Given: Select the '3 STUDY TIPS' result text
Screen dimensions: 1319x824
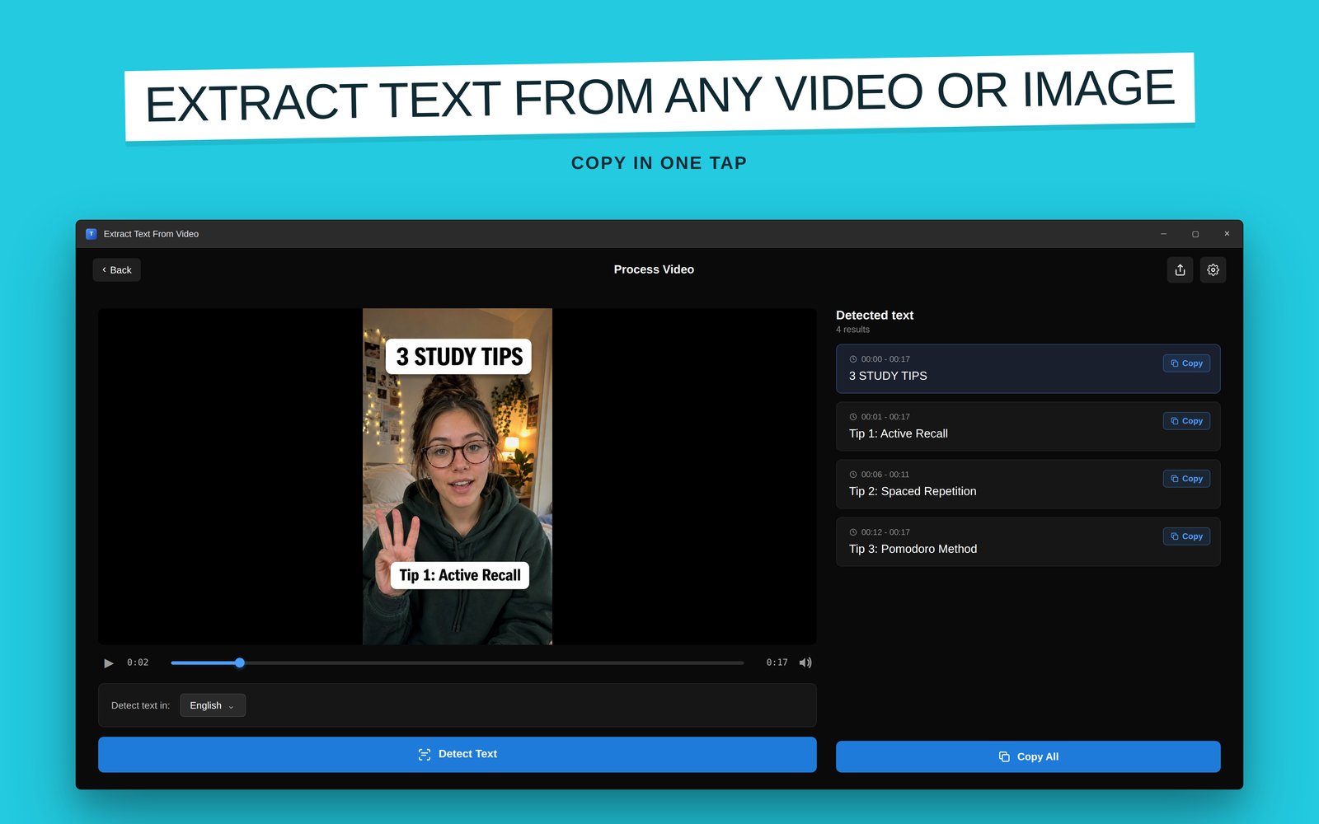Looking at the screenshot, I should [888, 376].
